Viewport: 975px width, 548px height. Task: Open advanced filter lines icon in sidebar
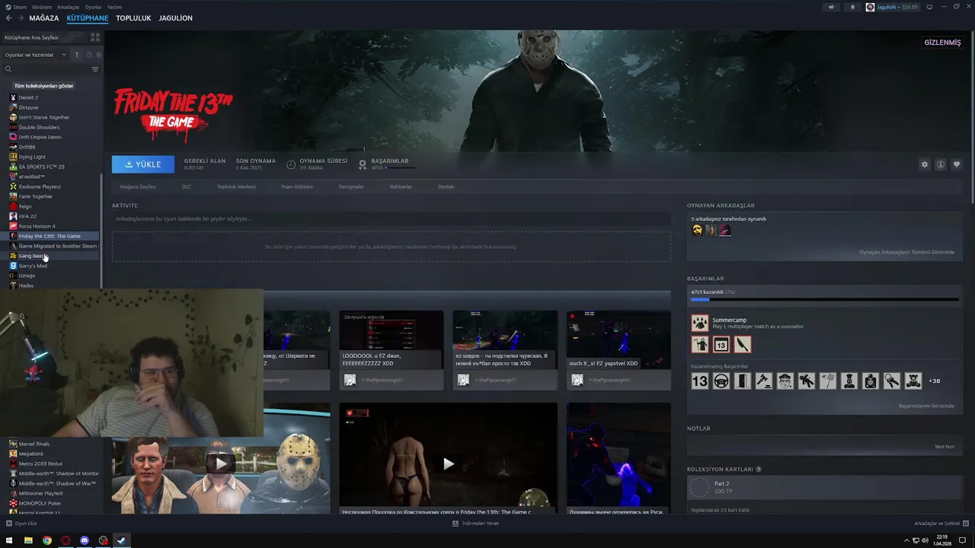pyautogui.click(x=95, y=69)
